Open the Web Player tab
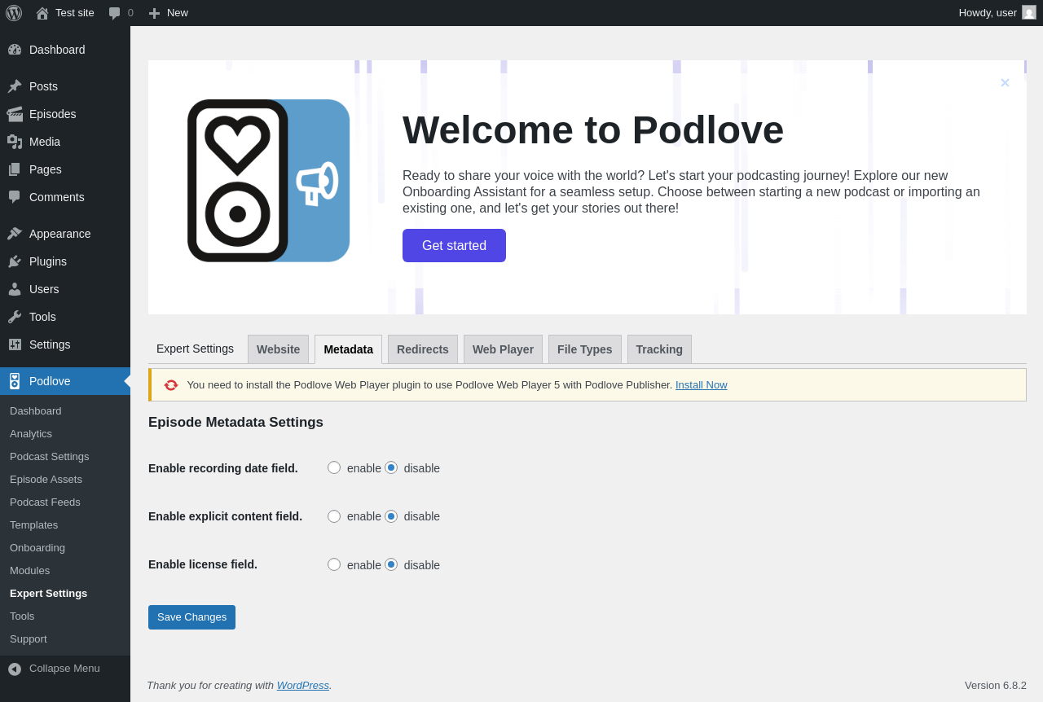The image size is (1043, 702). click(503, 349)
